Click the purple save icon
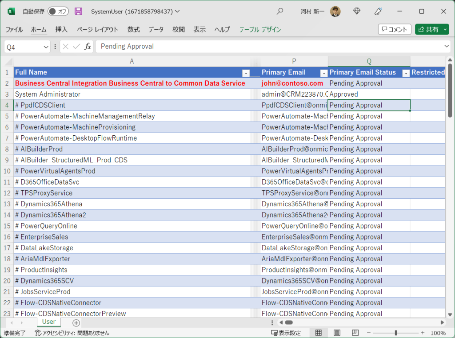455x338 pixels. pos(78,11)
